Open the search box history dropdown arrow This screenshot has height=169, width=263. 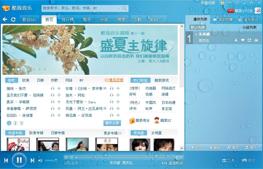(119, 8)
